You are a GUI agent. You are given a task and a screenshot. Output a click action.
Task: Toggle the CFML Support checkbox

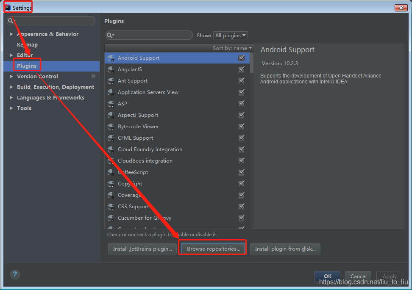[x=242, y=138]
